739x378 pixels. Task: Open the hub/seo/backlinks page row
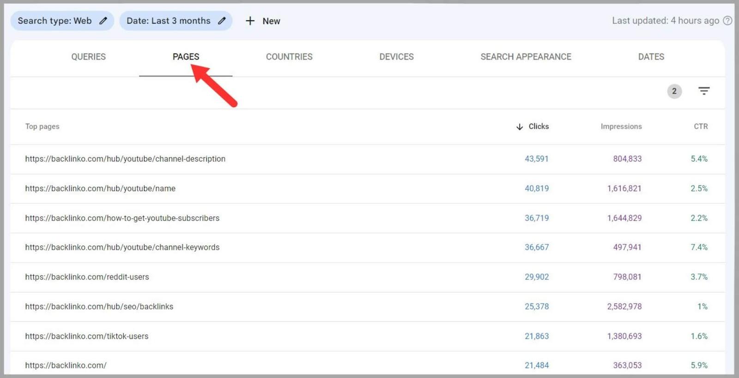(x=99, y=307)
